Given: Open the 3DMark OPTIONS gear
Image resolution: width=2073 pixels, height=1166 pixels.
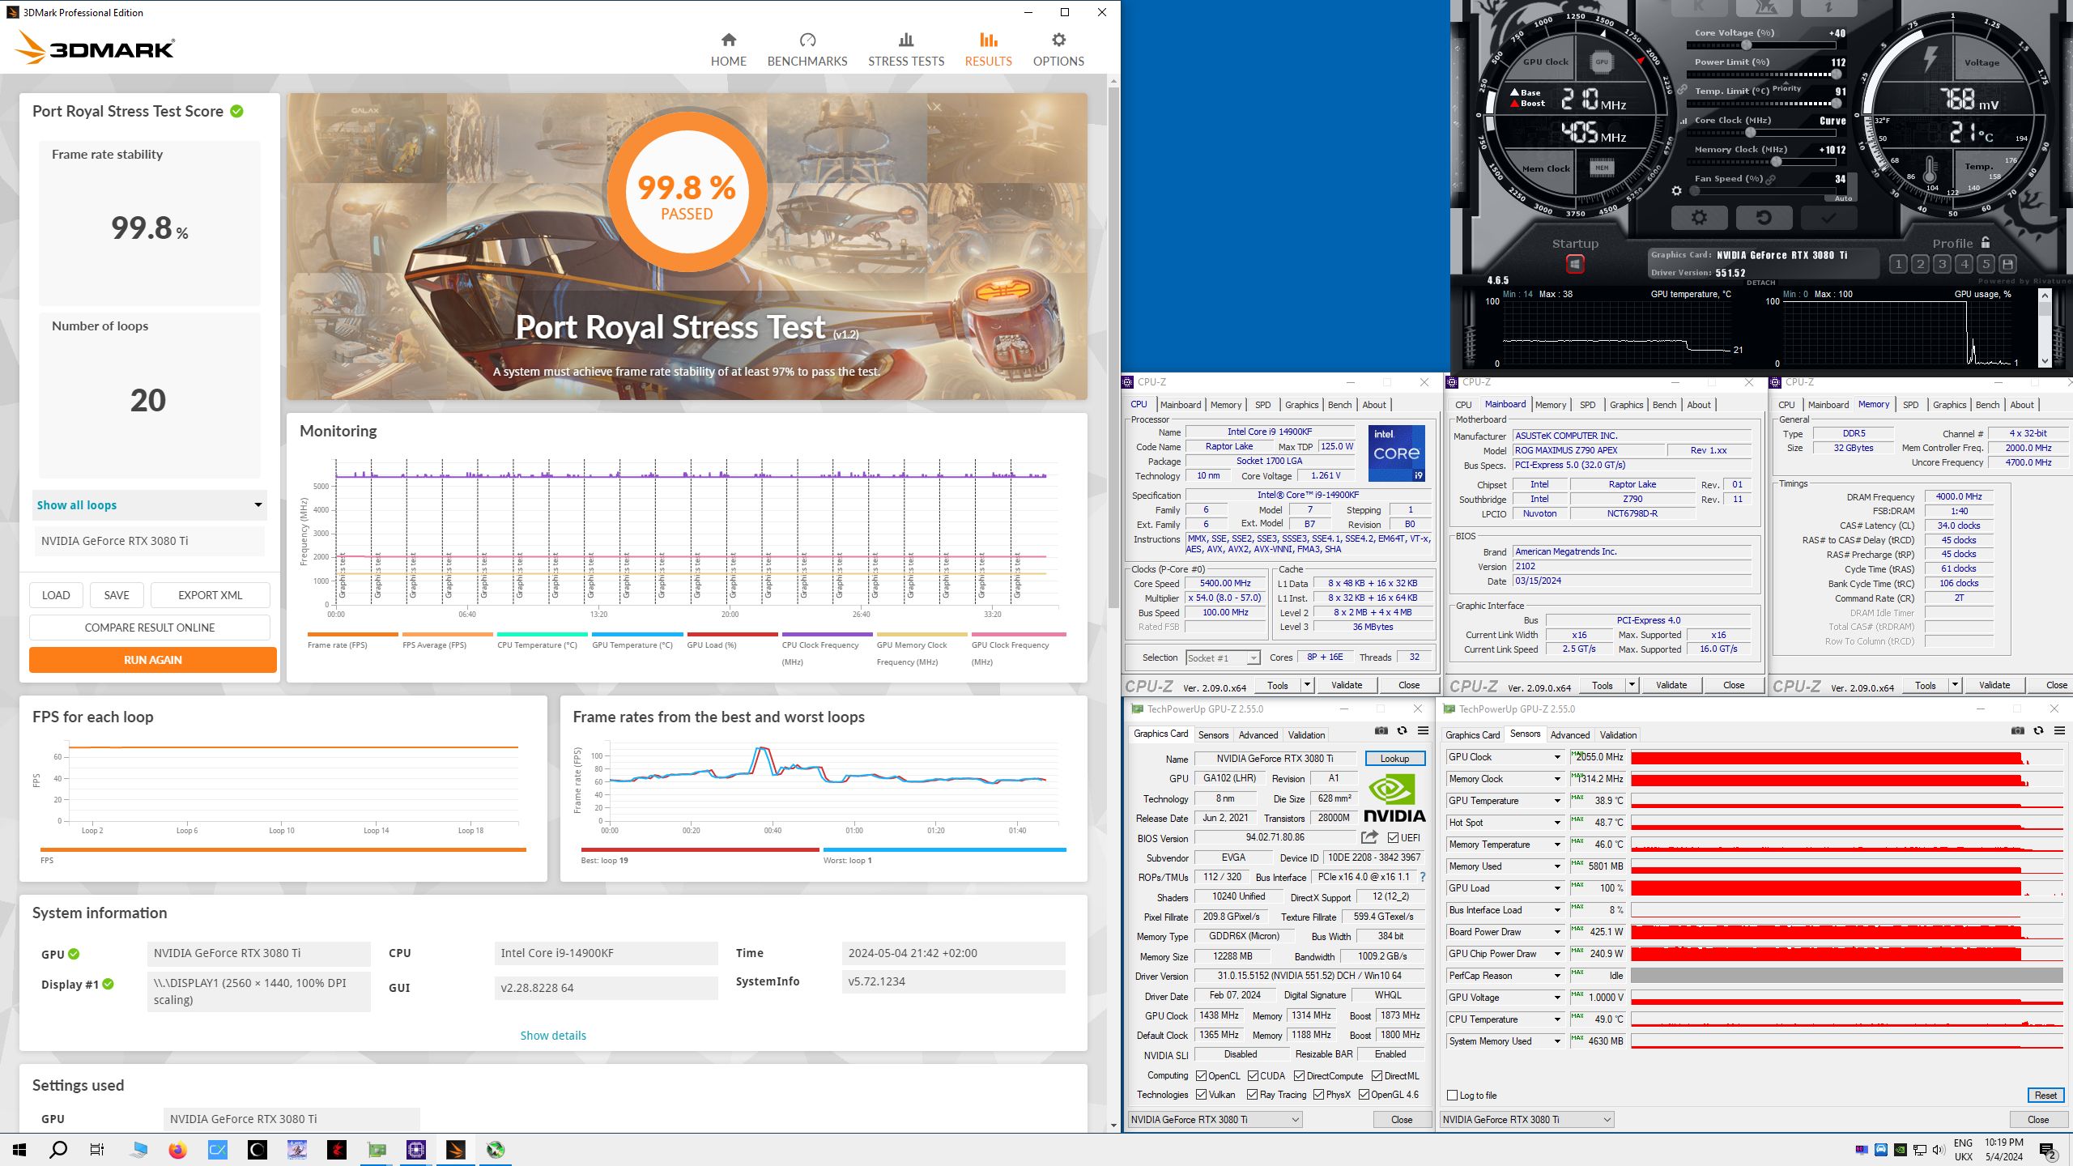Looking at the screenshot, I should (1058, 50).
